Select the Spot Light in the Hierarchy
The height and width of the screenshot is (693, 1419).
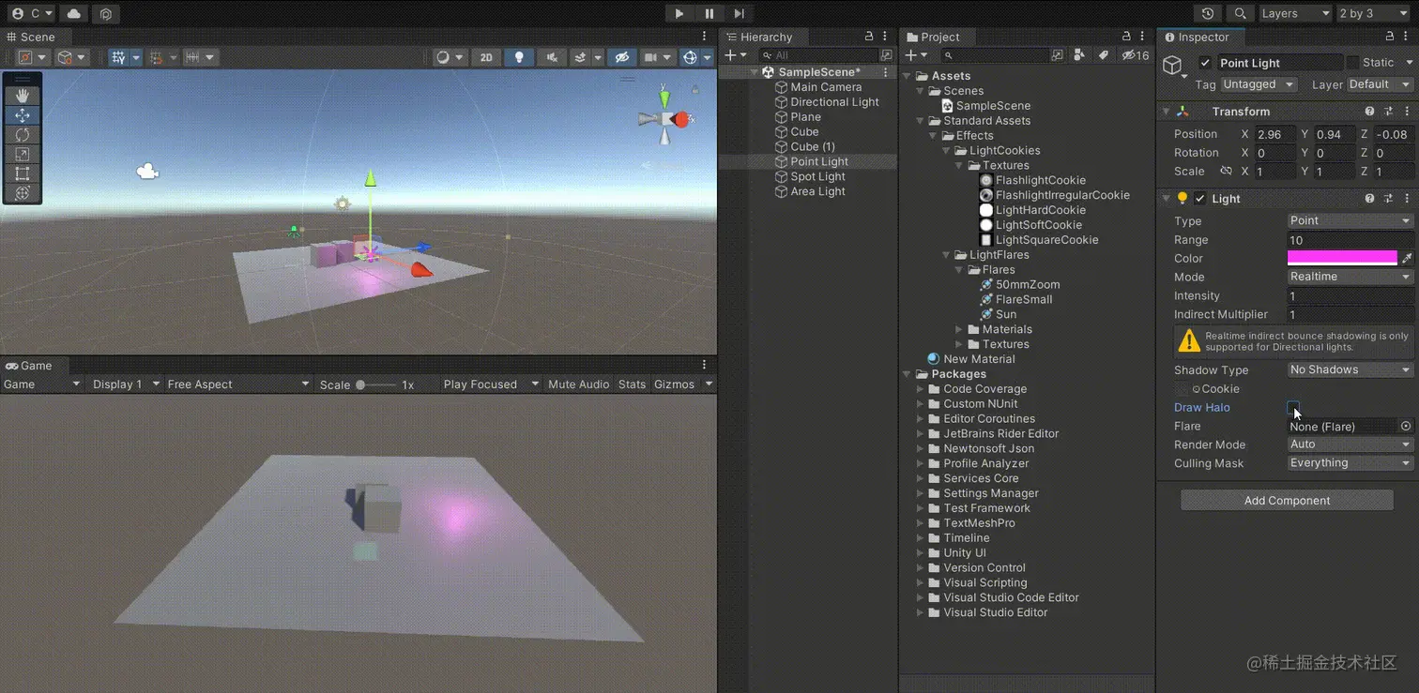(817, 176)
